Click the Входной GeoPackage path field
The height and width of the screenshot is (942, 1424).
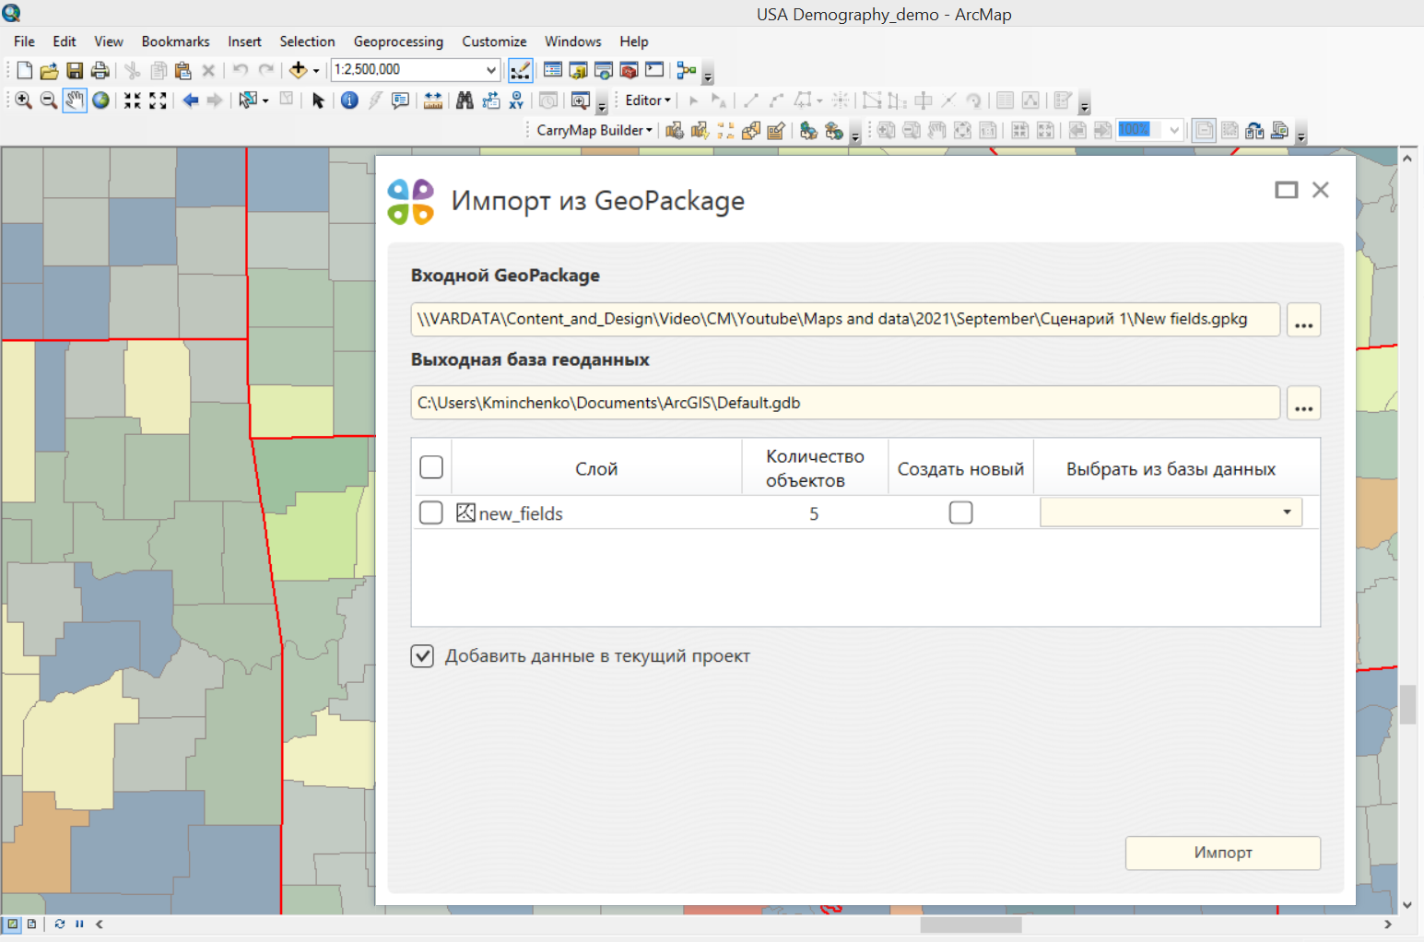coord(845,319)
